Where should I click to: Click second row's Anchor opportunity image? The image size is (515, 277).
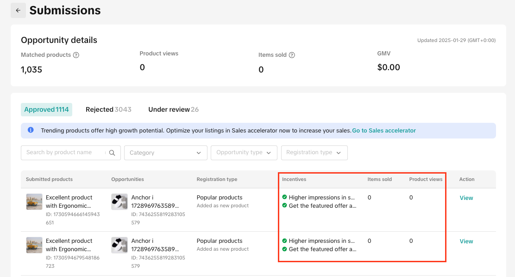click(119, 245)
